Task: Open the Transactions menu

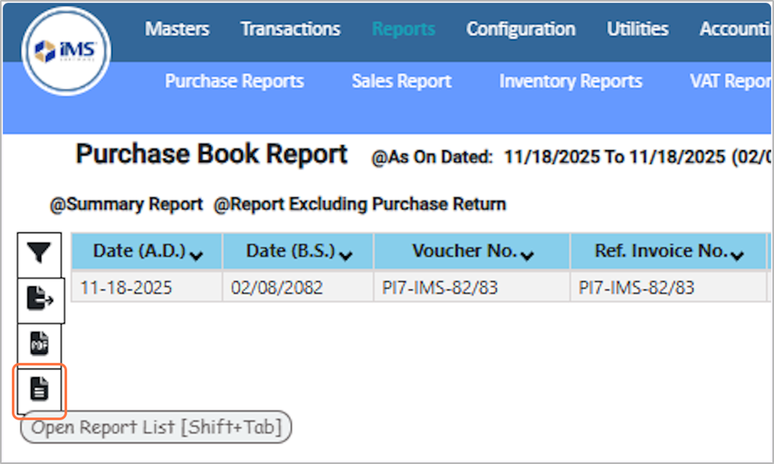Action: click(x=290, y=29)
